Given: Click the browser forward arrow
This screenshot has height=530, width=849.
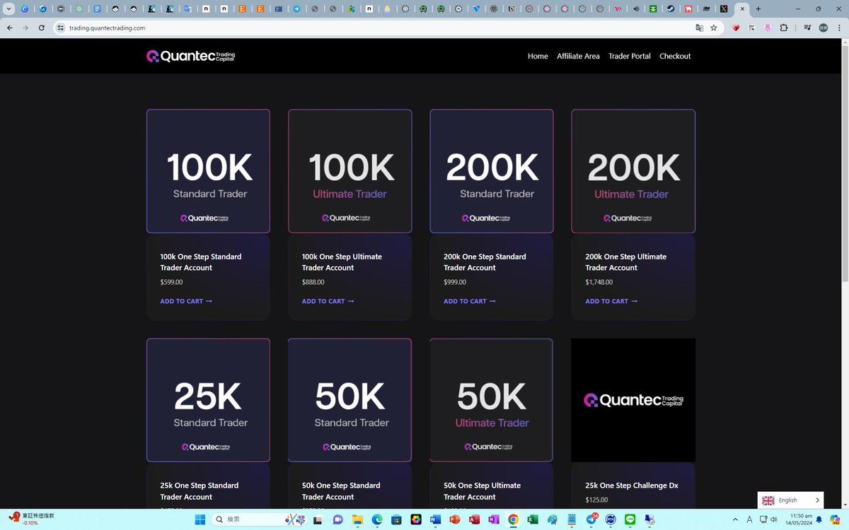Looking at the screenshot, I should [25, 28].
